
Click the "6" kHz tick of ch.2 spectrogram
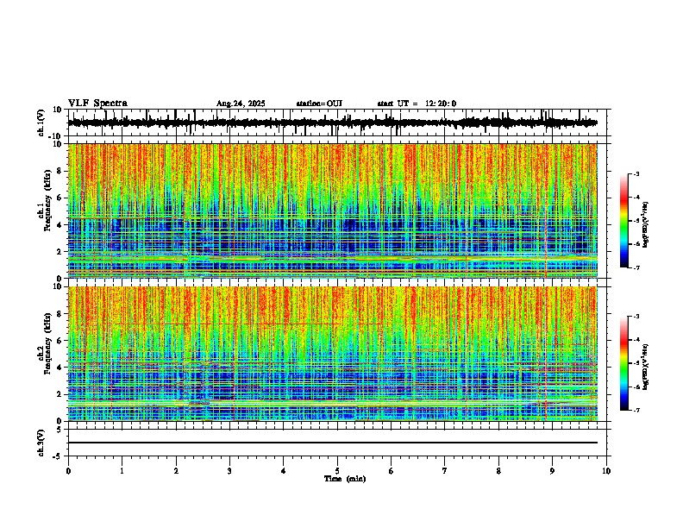click(x=60, y=341)
